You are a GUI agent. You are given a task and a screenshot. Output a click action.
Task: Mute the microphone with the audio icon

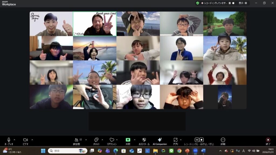9,140
